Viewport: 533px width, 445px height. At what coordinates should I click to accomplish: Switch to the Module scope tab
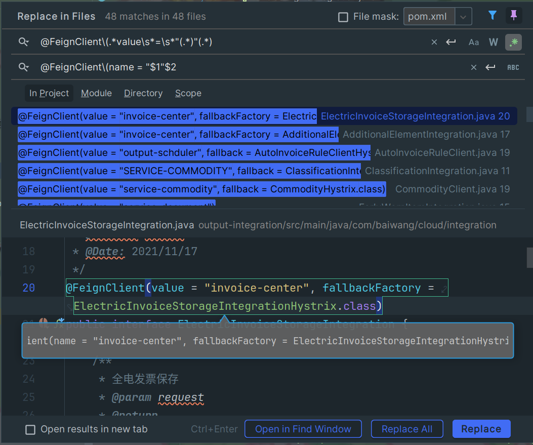pyautogui.click(x=96, y=93)
